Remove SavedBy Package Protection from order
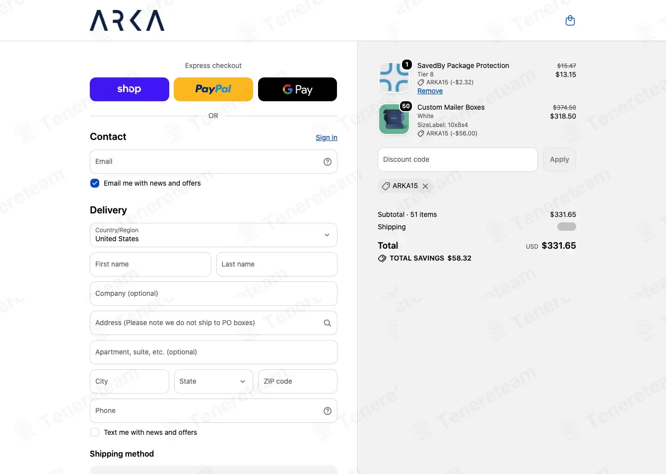 (x=430, y=91)
